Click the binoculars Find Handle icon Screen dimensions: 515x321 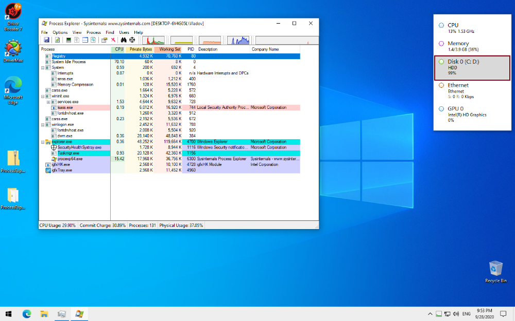[124, 40]
